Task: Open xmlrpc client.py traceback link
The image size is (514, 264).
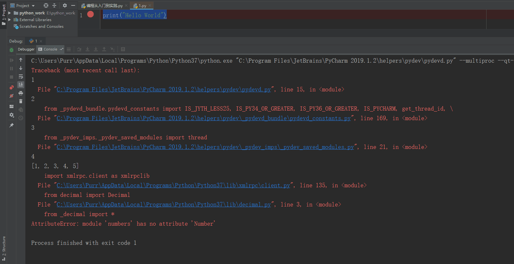Action: pyautogui.click(x=173, y=185)
